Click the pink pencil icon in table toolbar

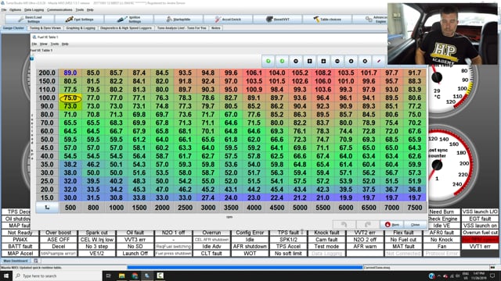pyautogui.click(x=379, y=61)
